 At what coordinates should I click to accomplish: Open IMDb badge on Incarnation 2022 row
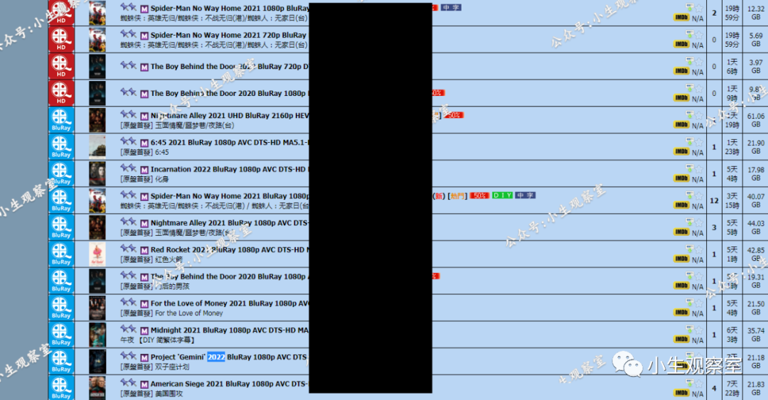coord(681,179)
